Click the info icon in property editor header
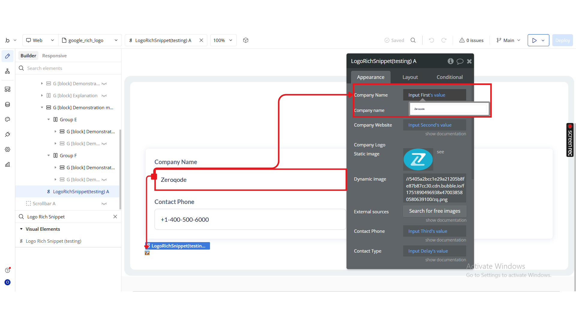Image resolution: width=576 pixels, height=324 pixels. (451, 61)
